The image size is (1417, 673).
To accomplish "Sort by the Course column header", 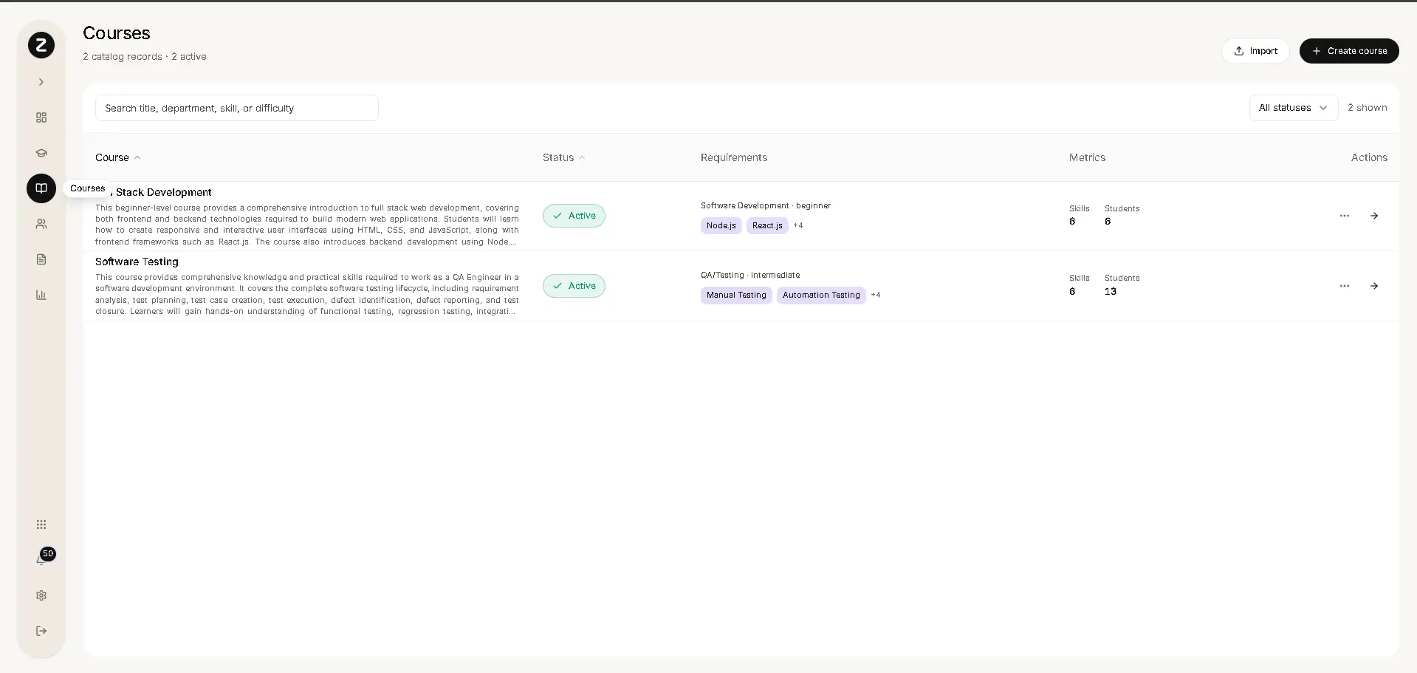I will (117, 157).
